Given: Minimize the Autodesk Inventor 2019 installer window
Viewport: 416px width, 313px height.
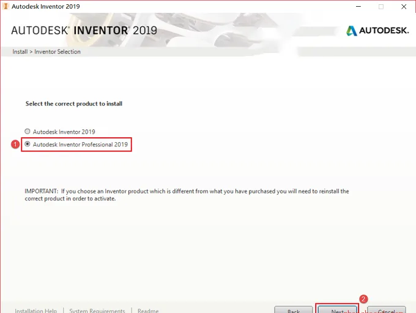Looking at the screenshot, I should pyautogui.click(x=358, y=6).
